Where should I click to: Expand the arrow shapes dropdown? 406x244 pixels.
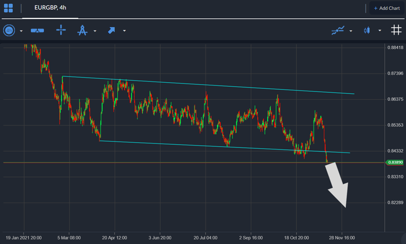coord(124,31)
